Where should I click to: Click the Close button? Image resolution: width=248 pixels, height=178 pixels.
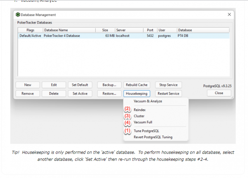[219, 93]
